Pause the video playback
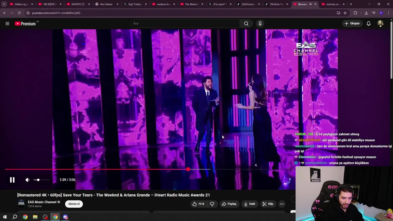This screenshot has width=393, height=221. pyautogui.click(x=12, y=180)
